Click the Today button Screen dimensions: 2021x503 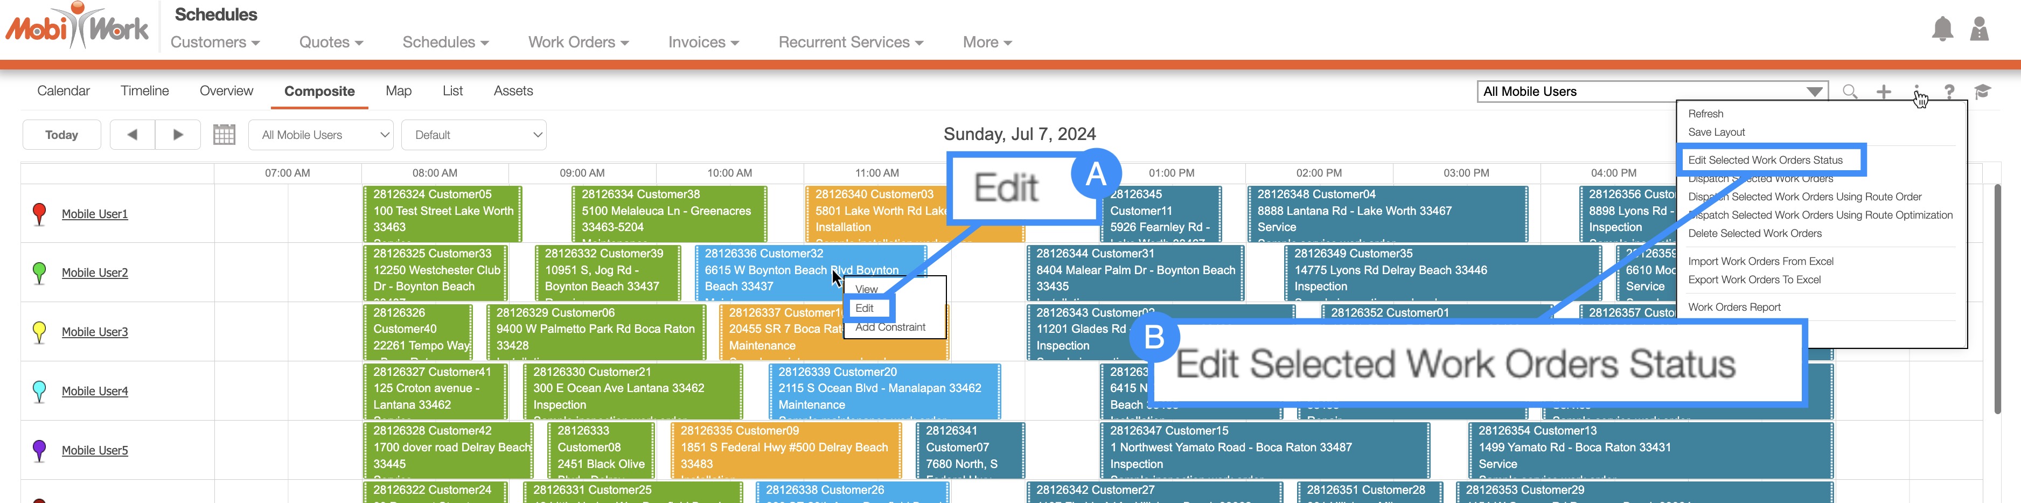click(x=61, y=135)
